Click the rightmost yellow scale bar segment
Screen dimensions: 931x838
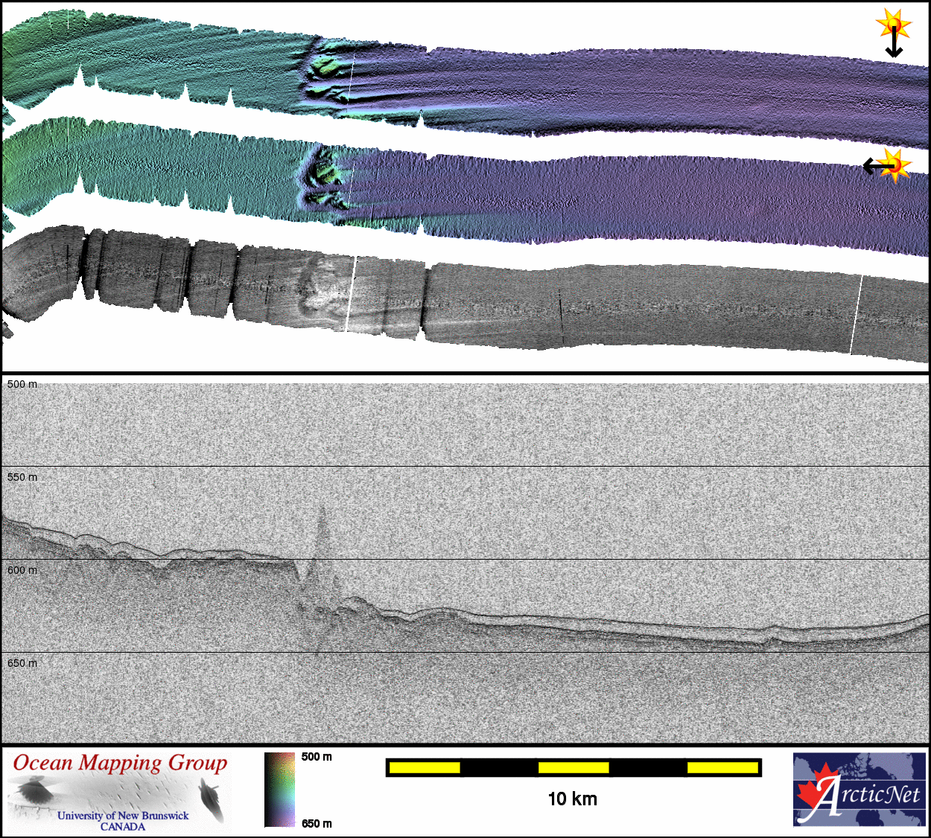pyautogui.click(x=722, y=767)
